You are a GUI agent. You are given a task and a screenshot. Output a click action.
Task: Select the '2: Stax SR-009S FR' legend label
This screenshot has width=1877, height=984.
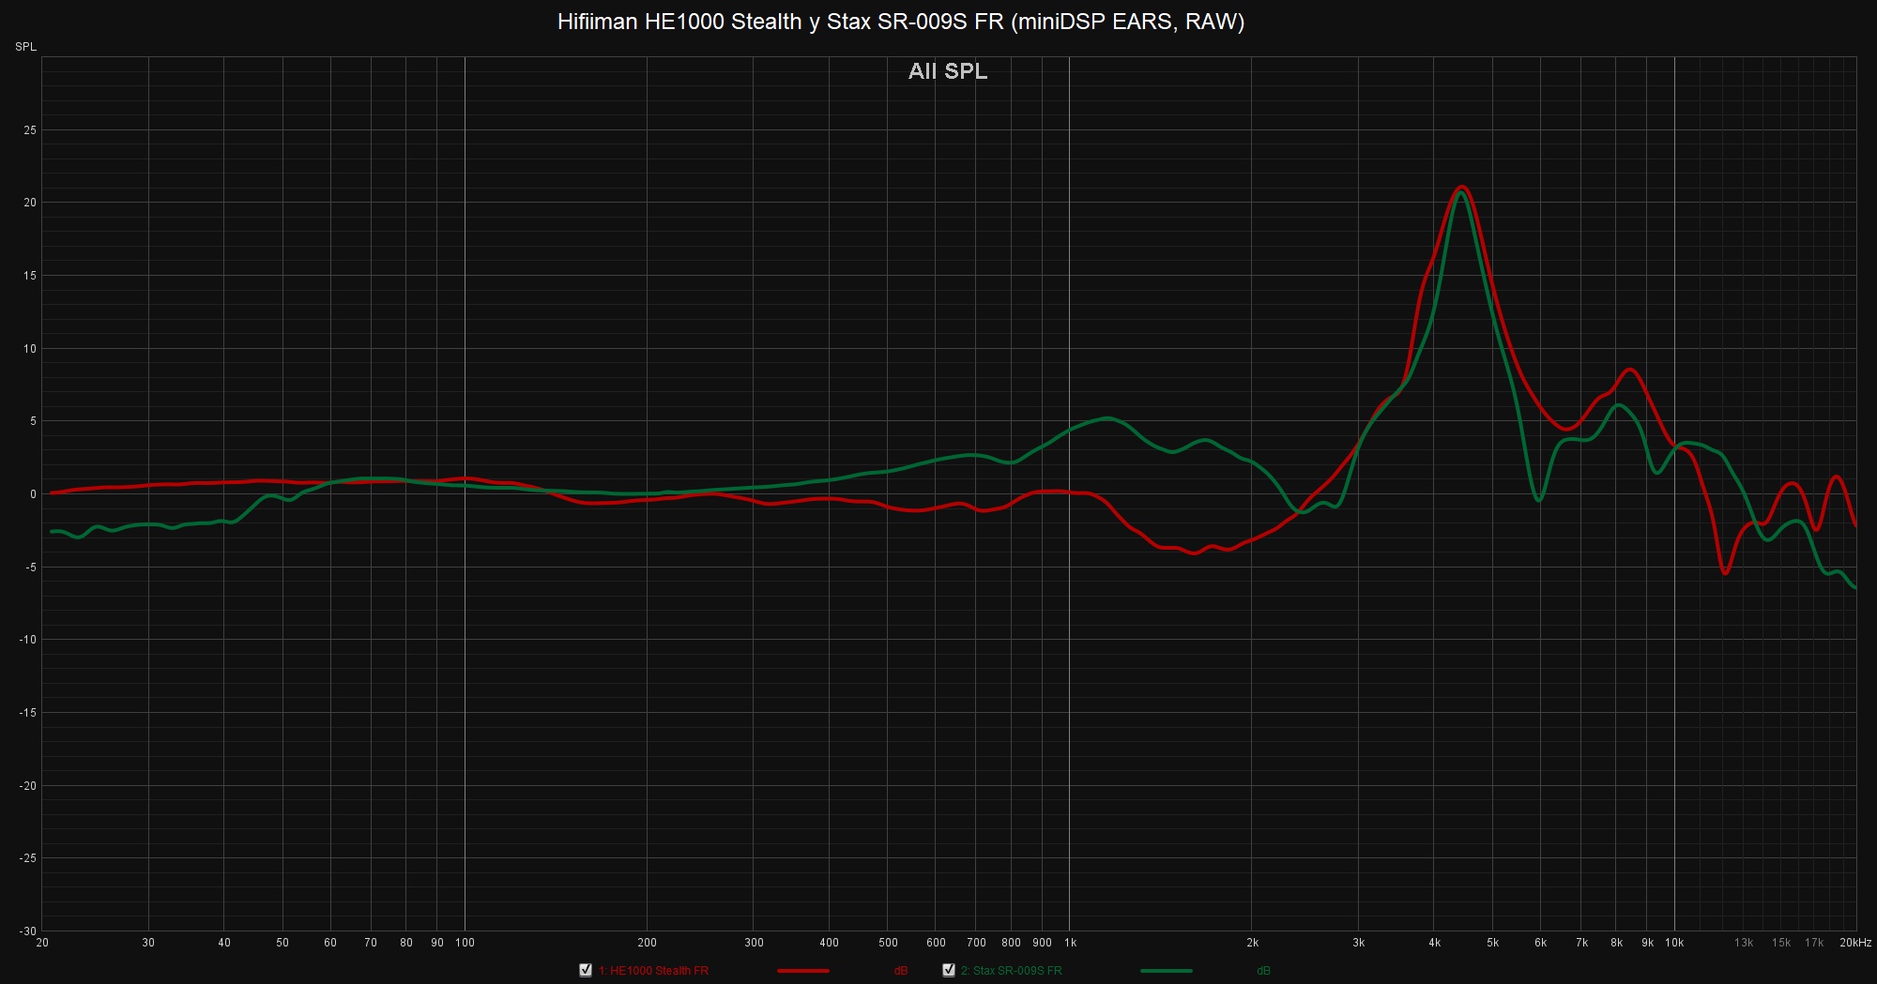pos(1011,971)
